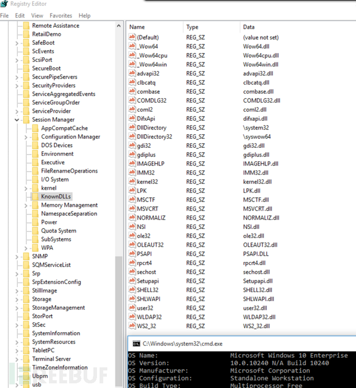
Task: Expand the ScsiPort key node
Action: click(17, 60)
